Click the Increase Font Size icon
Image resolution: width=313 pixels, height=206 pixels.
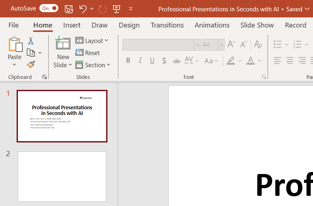point(231,44)
